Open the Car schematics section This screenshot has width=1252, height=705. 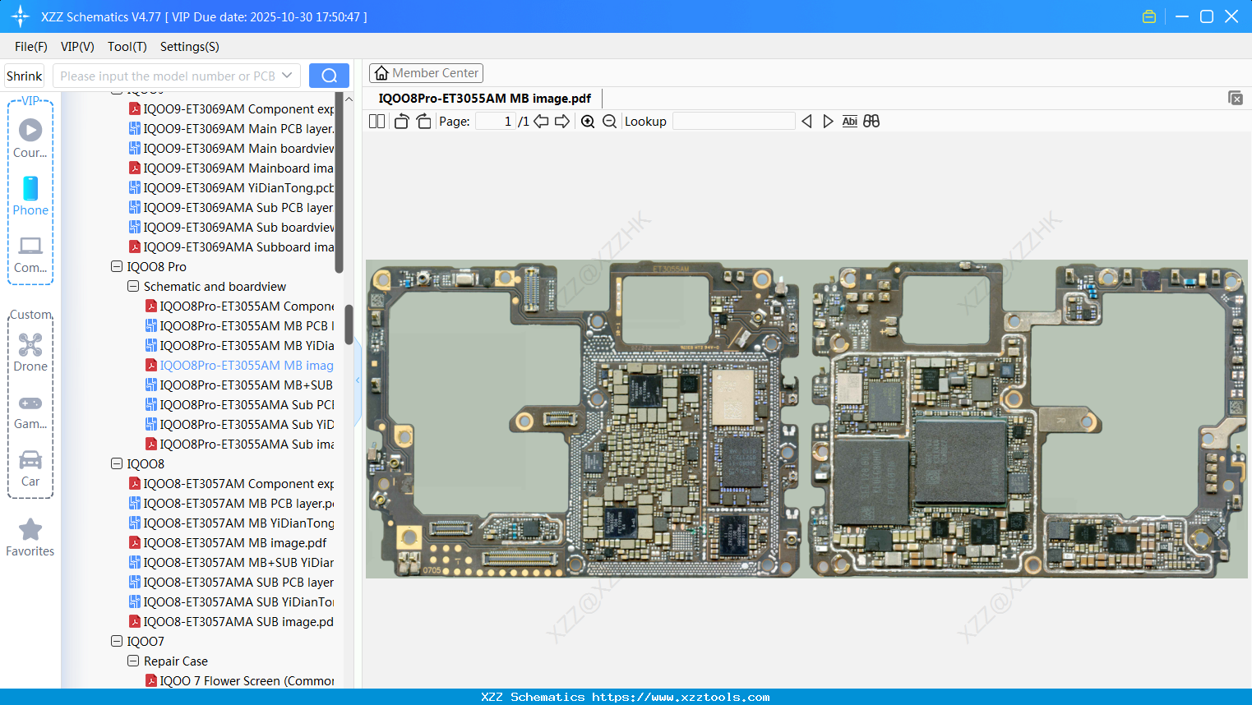pos(30,468)
